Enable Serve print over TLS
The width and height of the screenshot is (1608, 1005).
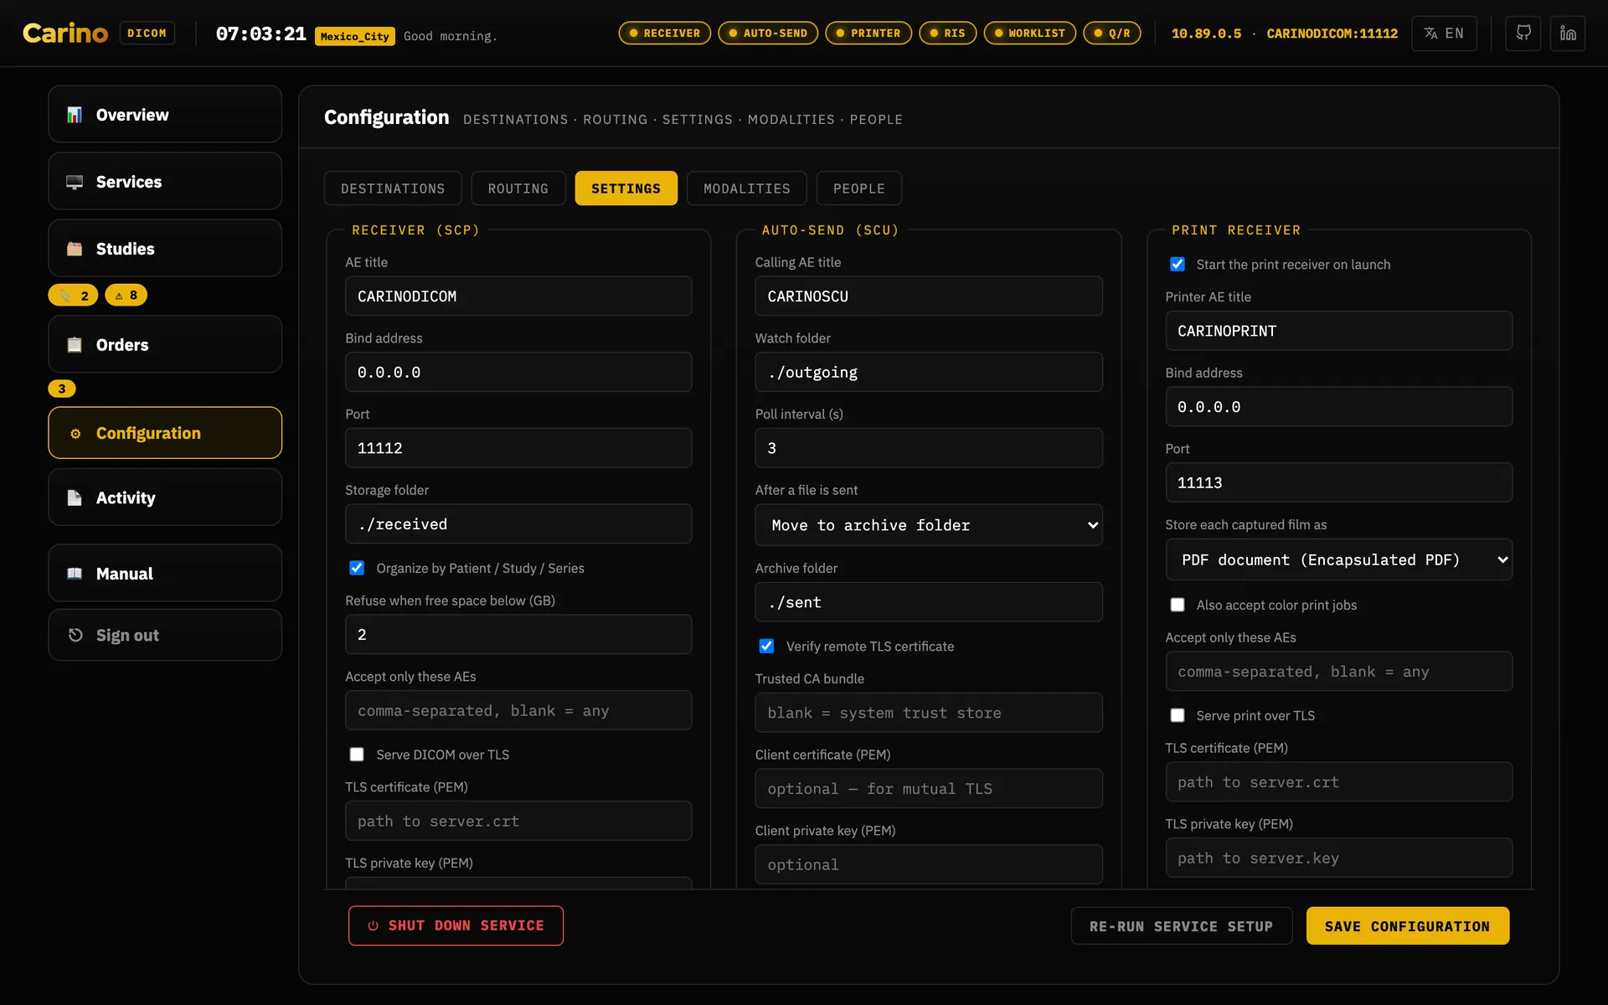[1178, 715]
